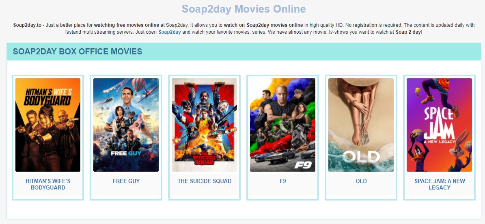Click the OLD title link
The height and width of the screenshot is (224, 485).
point(361,181)
